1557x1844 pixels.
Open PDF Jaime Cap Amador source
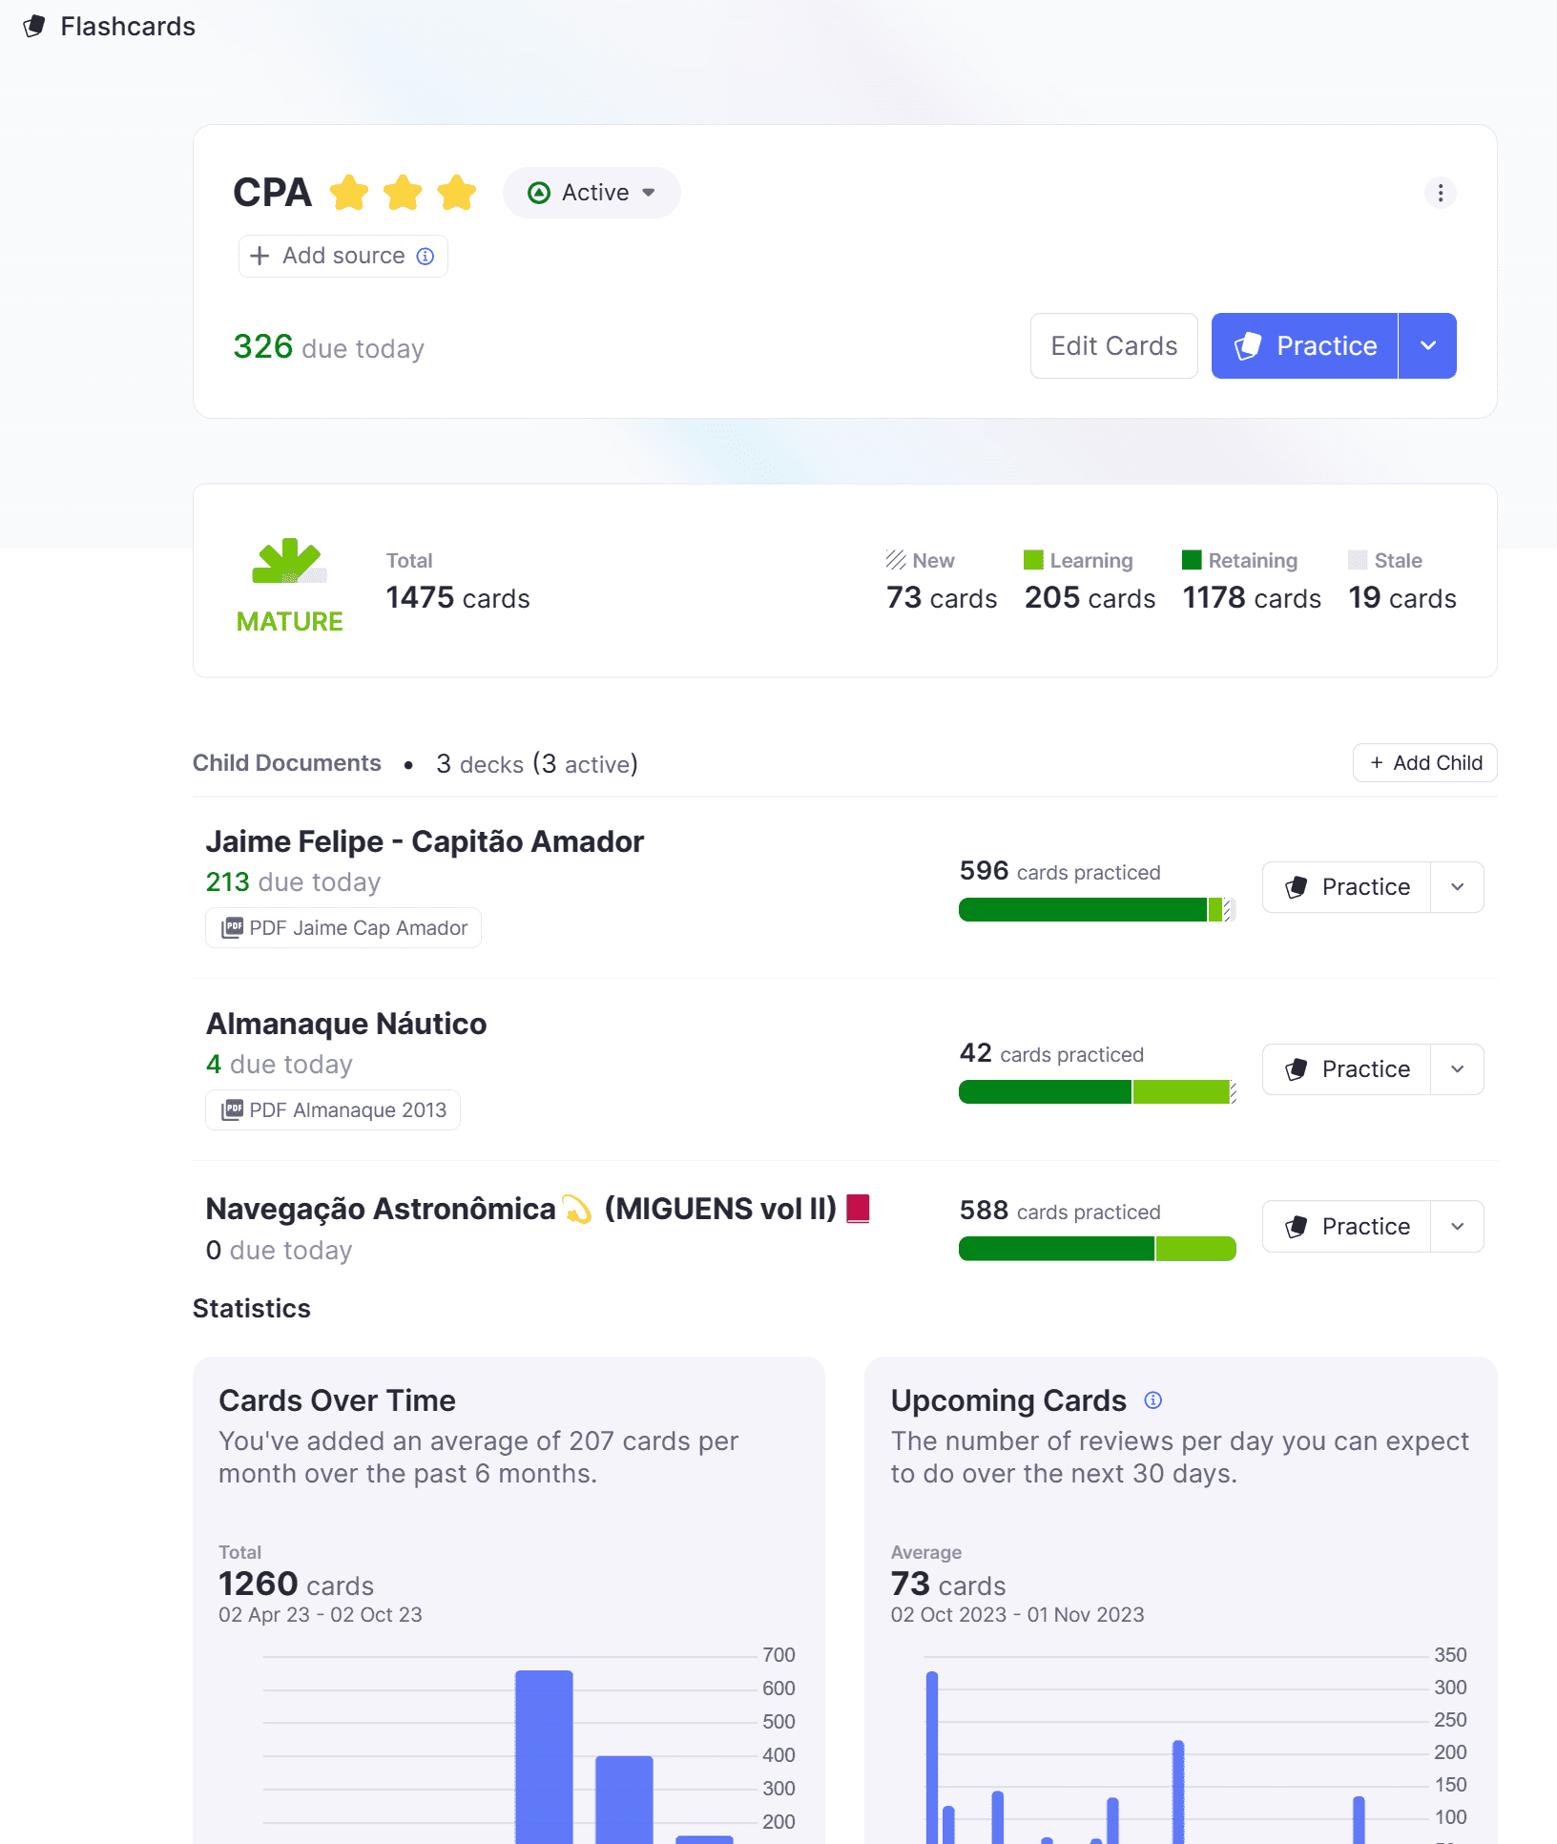(x=343, y=928)
